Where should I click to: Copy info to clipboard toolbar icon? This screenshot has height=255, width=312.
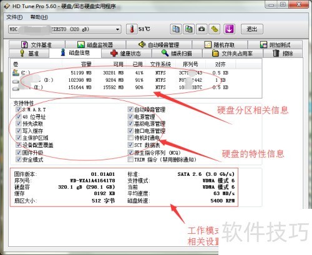point(176,29)
